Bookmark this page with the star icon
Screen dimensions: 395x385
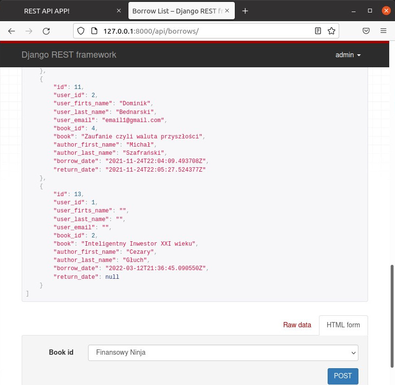[x=331, y=31]
